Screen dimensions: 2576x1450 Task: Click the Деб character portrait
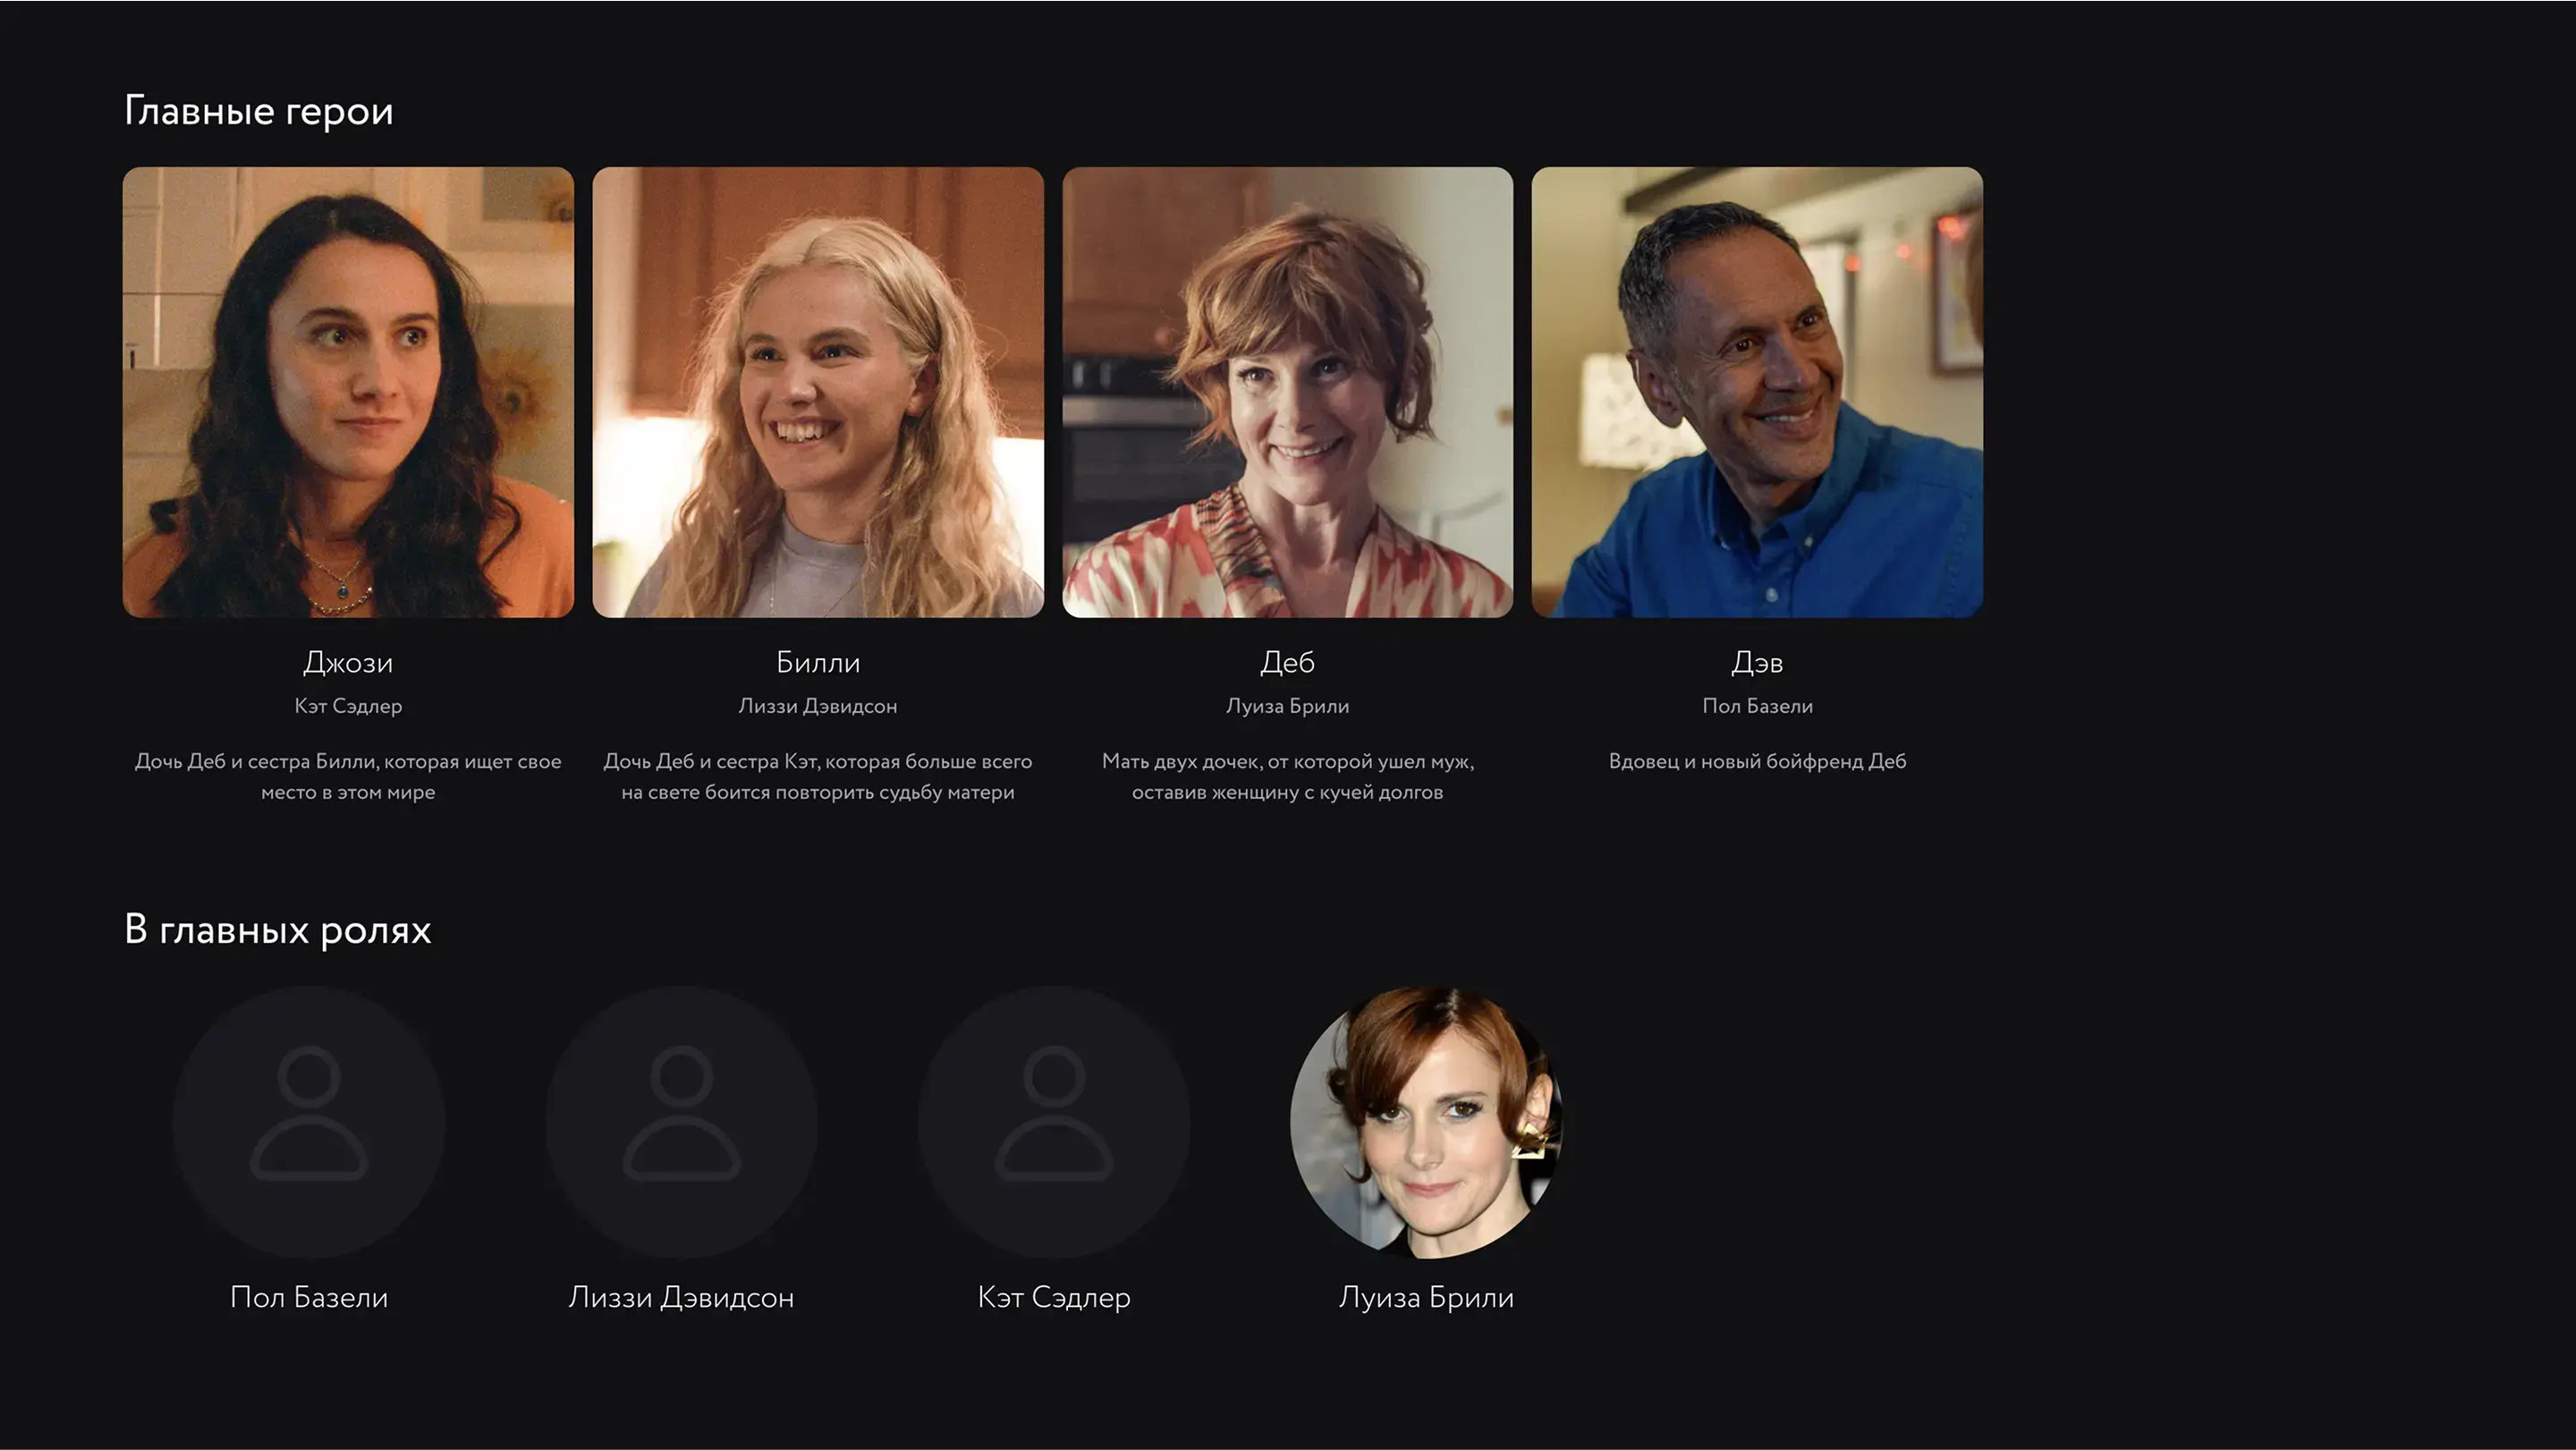click(x=1287, y=392)
